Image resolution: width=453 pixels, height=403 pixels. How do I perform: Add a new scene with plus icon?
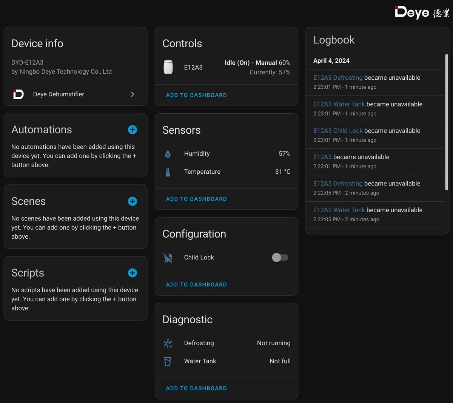tap(133, 201)
